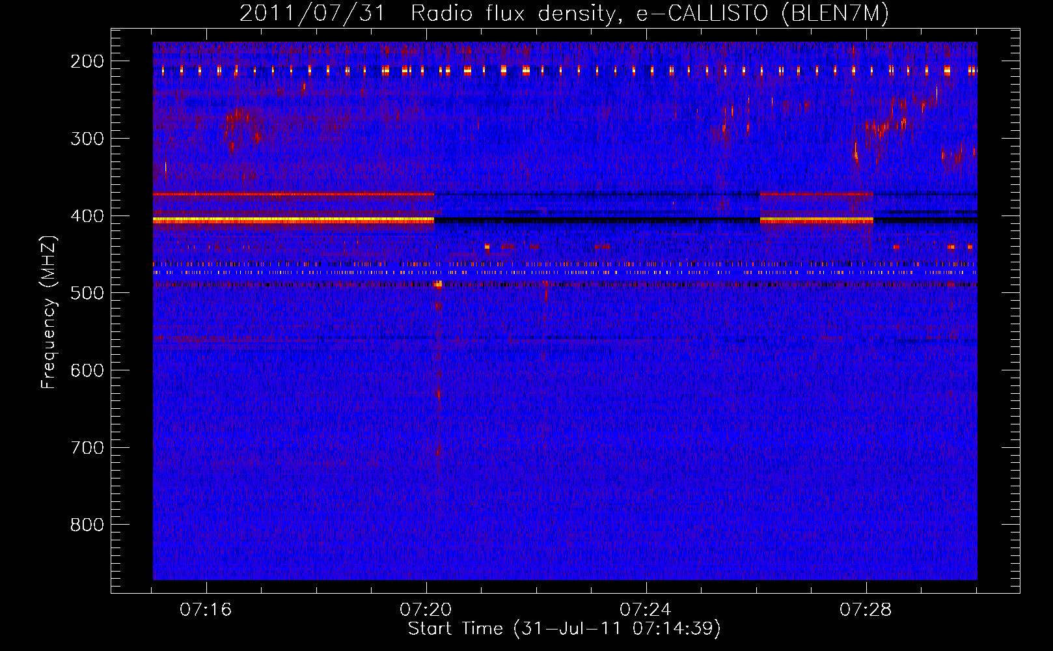Click the 'Start Time (31-Jul-11 07:14:39)' label

click(x=564, y=629)
